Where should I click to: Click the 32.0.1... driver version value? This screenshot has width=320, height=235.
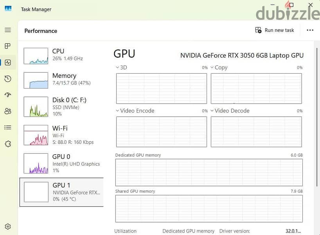point(293,231)
